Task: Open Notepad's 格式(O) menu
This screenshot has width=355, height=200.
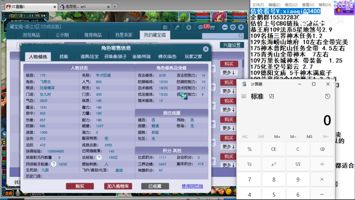Action: click(x=291, y=5)
